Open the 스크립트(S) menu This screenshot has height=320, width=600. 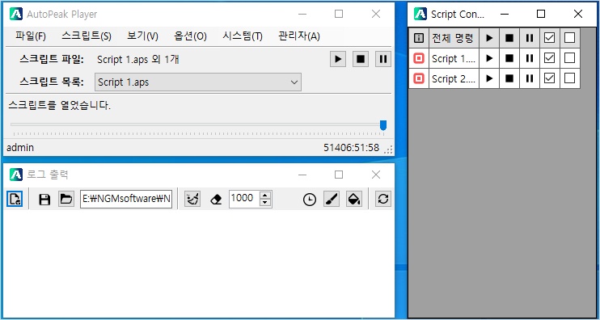(87, 36)
